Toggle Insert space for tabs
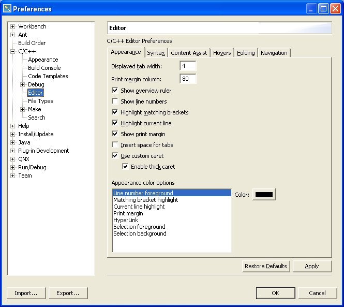The width and height of the screenshot is (344, 307). [115, 145]
